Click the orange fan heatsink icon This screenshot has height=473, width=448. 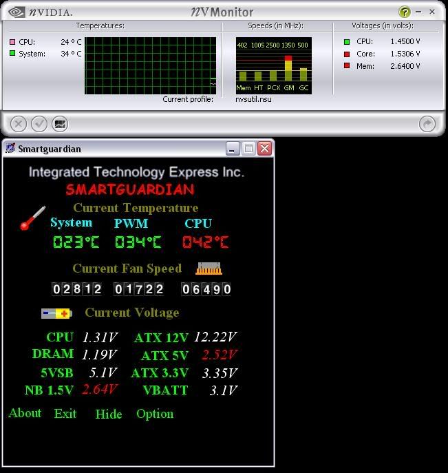coord(209,269)
